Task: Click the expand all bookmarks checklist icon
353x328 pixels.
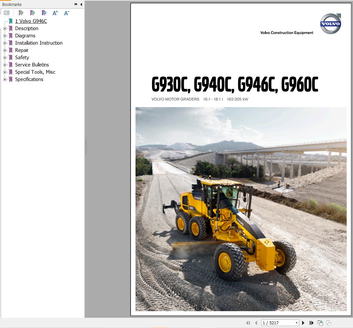Action: 7,13
